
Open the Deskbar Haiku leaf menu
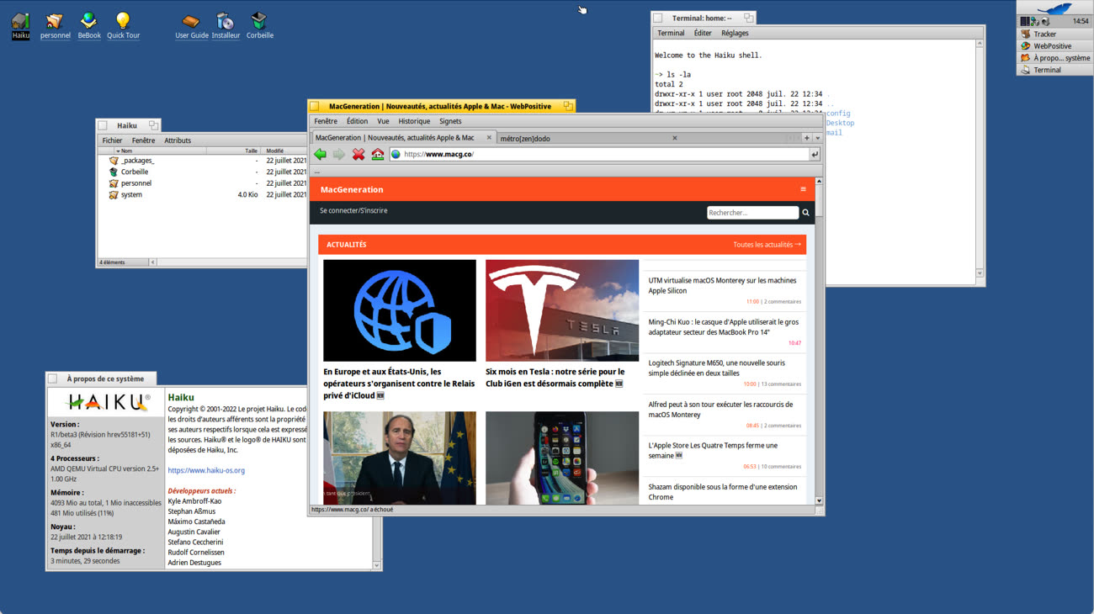pyautogui.click(x=1054, y=8)
